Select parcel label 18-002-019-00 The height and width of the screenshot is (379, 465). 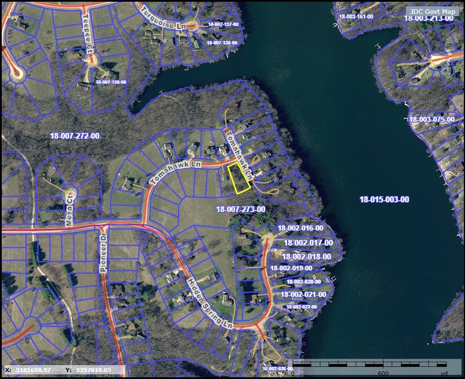[291, 268]
